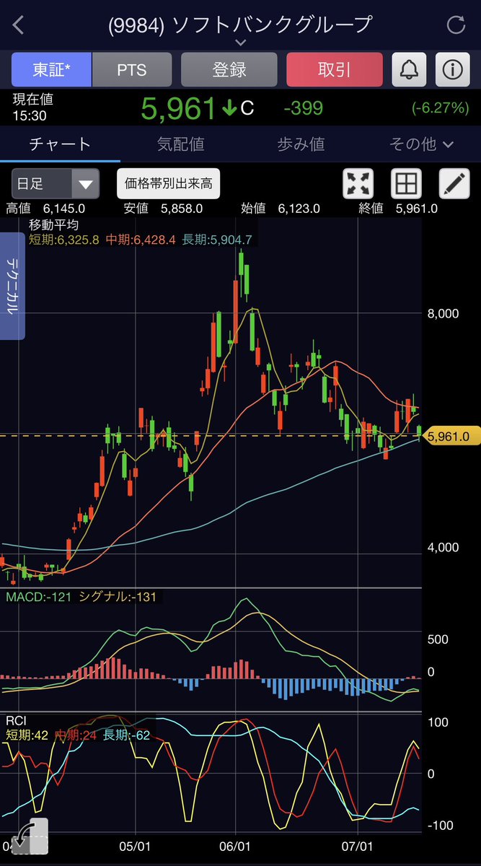
Task: Tap the 5,961.0 current price label on chart
Action: [x=452, y=436]
